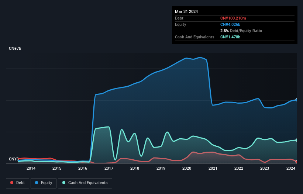Click the CN¥100.210m debt value
The width and height of the screenshot is (303, 194).
click(x=233, y=18)
